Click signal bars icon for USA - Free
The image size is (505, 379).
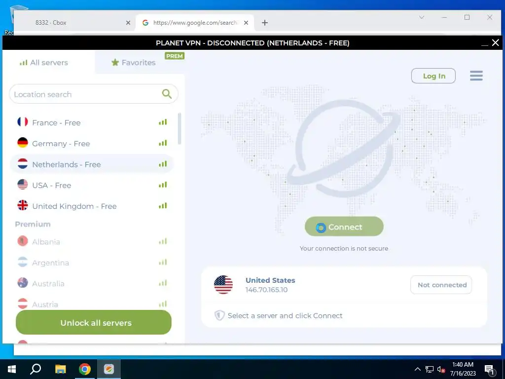click(163, 185)
